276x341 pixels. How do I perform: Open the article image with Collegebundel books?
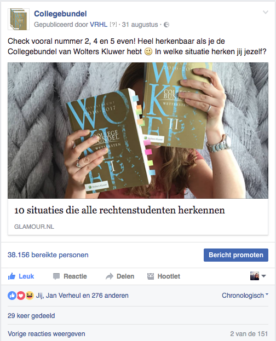click(x=138, y=130)
